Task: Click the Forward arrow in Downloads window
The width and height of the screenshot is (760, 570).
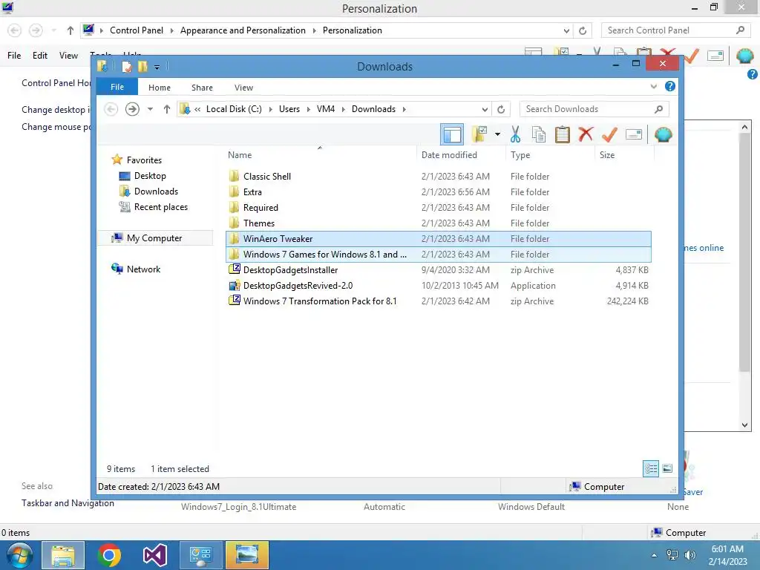Action: coord(132,109)
